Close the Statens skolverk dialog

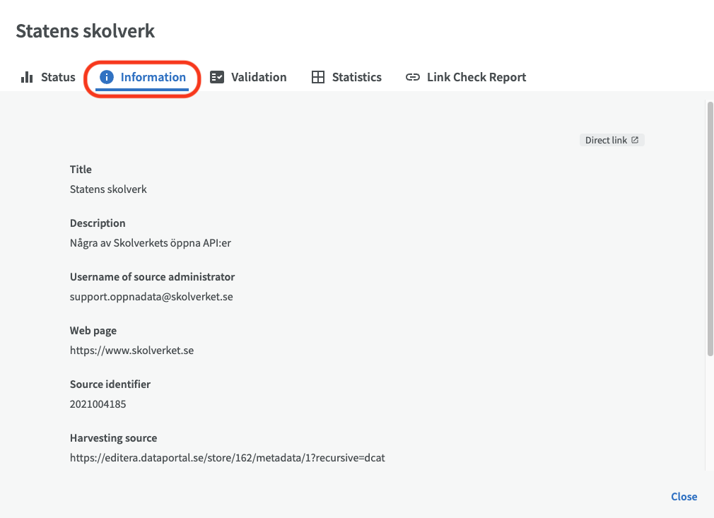[684, 497]
